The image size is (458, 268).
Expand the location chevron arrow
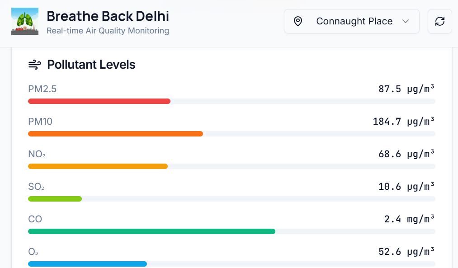pos(406,21)
